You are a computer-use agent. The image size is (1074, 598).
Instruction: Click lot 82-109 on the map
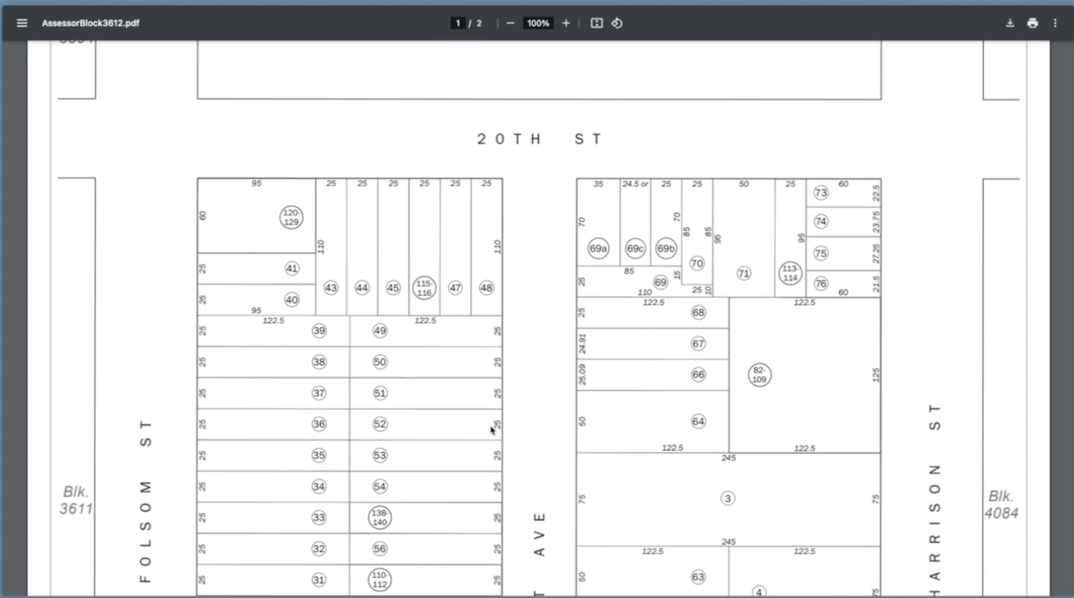click(759, 375)
